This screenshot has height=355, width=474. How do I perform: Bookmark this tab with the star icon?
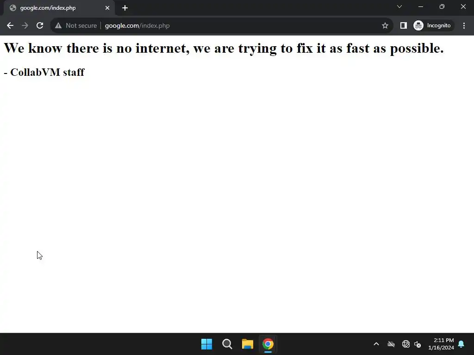tap(385, 26)
